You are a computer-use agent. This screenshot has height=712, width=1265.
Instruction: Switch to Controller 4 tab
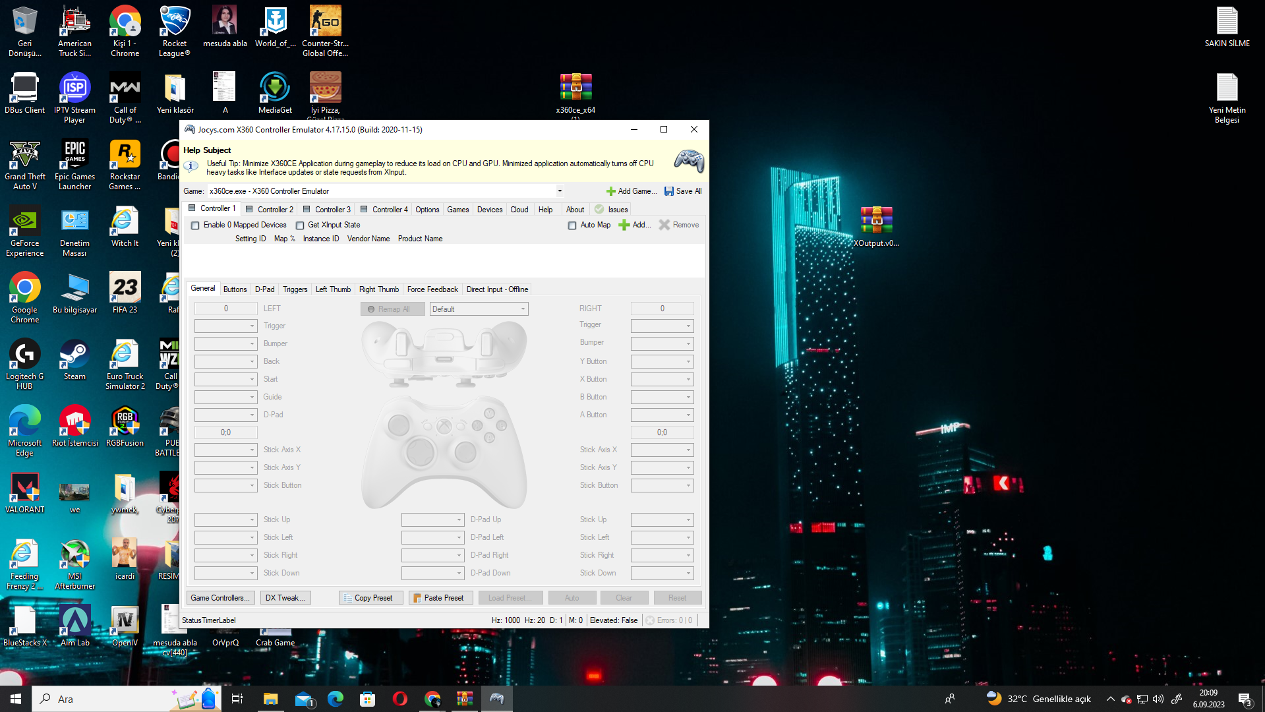pos(384,210)
